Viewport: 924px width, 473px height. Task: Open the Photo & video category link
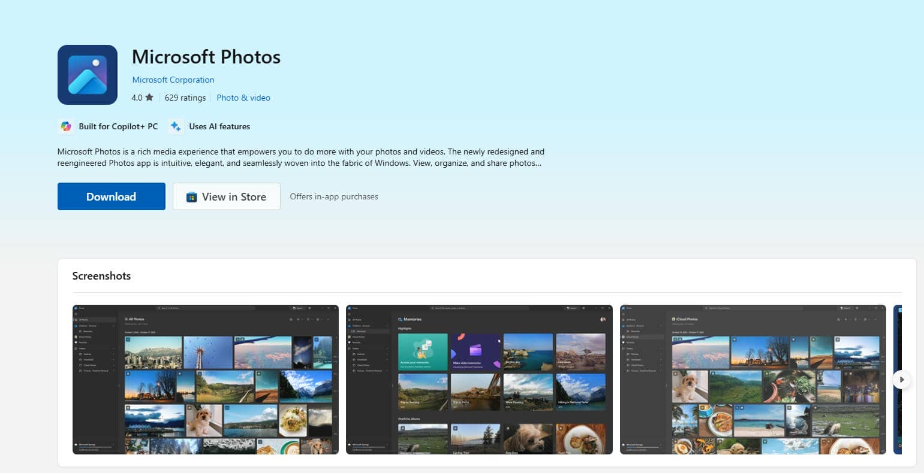coord(243,98)
